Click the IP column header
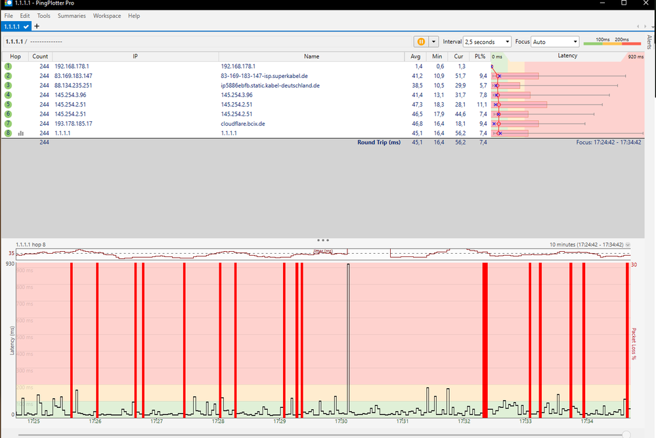656x438 pixels. click(135, 56)
